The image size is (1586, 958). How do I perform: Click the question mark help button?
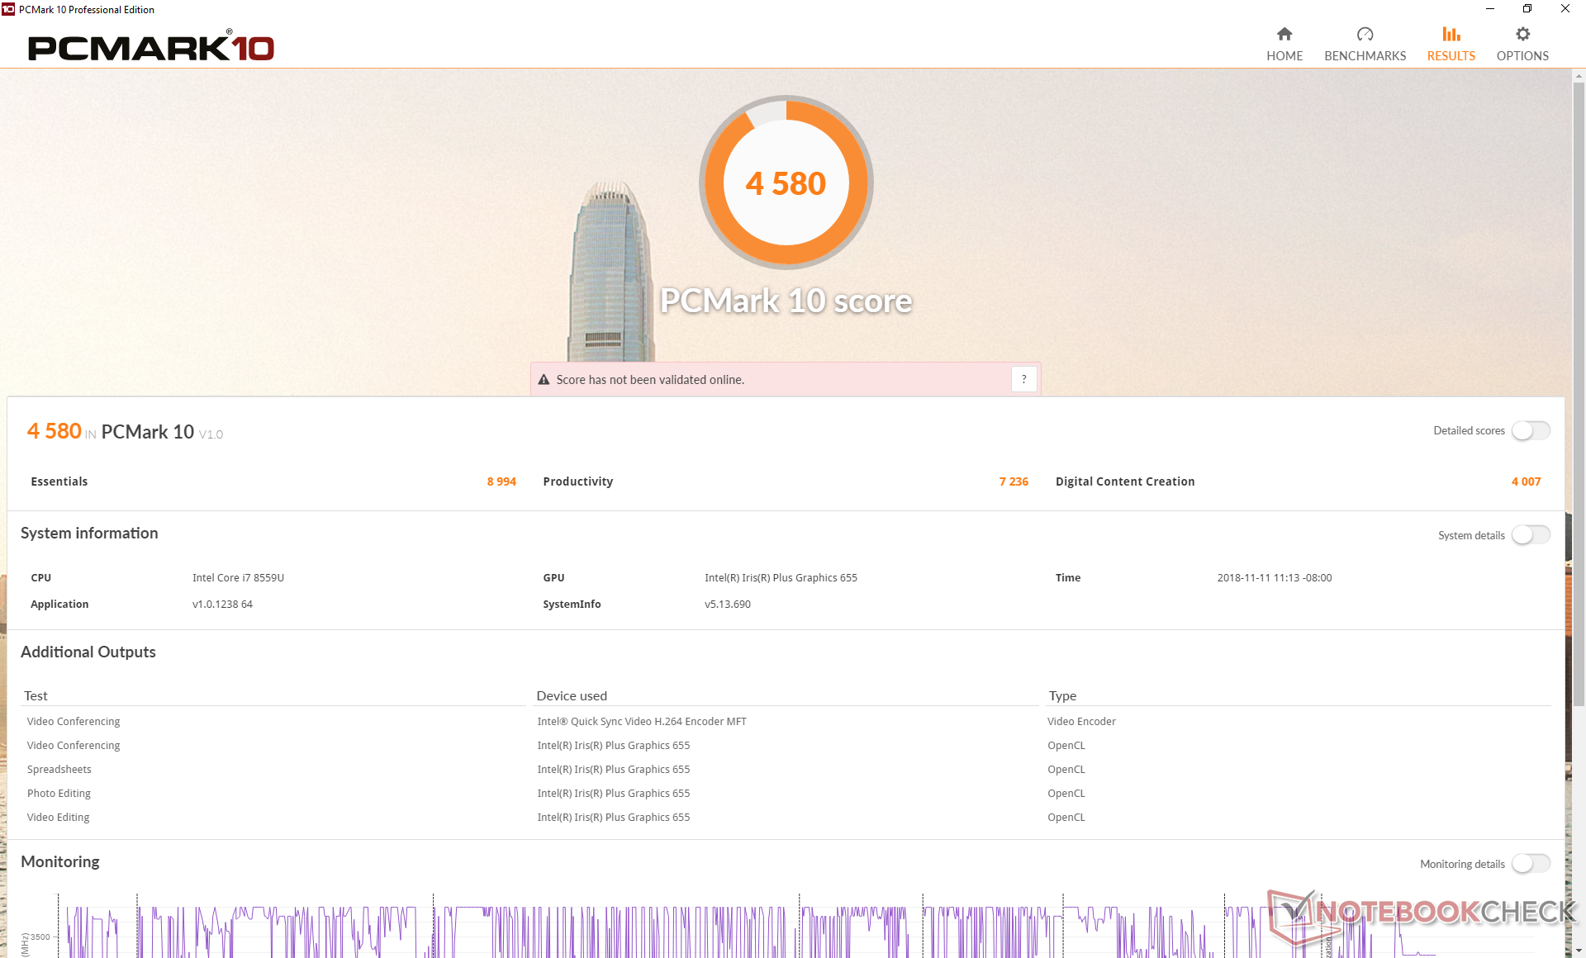coord(1023,379)
